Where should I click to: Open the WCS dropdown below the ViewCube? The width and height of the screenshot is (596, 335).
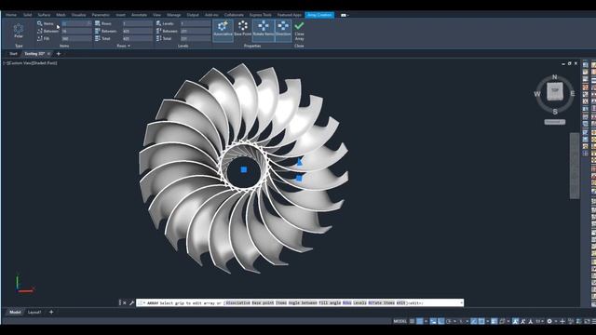[555, 122]
